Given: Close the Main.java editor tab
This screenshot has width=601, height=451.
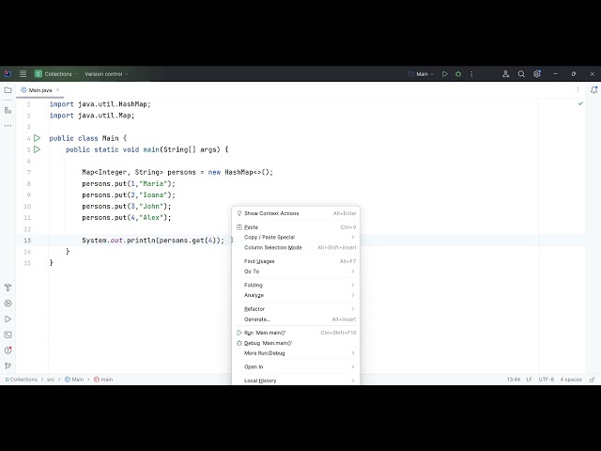Looking at the screenshot, I should [x=57, y=90].
